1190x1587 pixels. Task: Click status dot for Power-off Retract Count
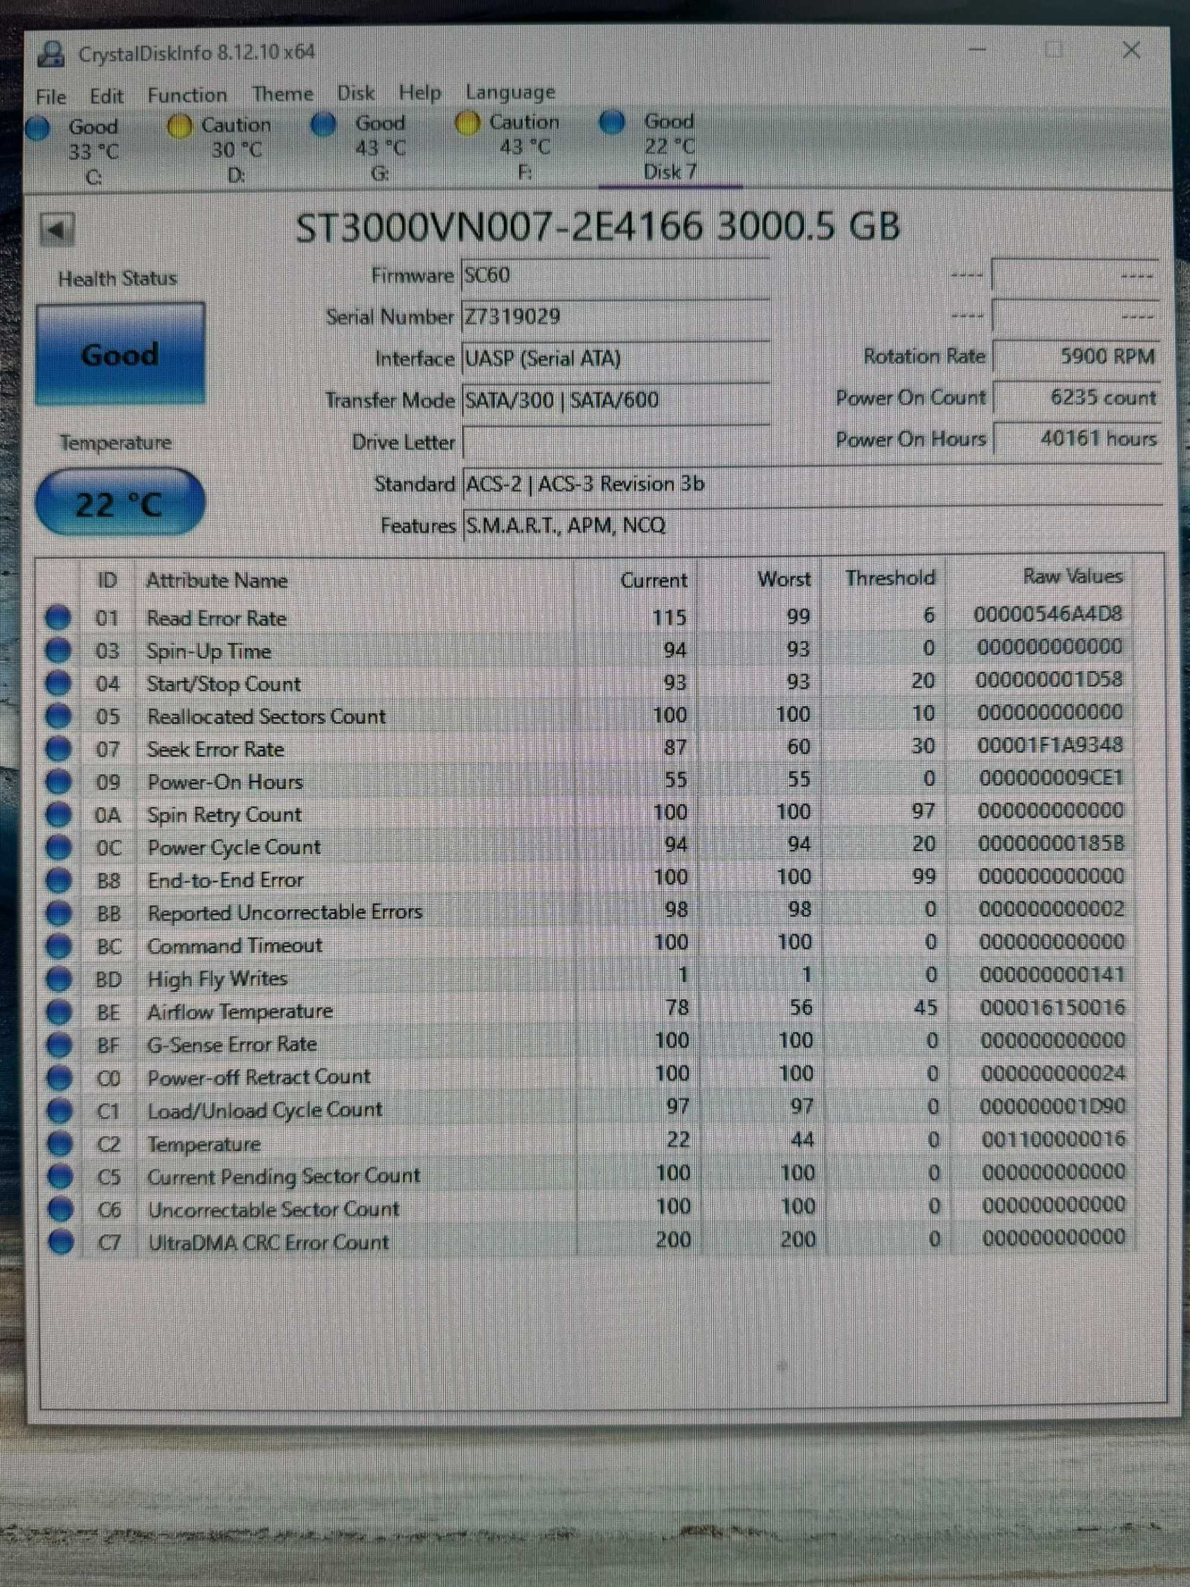60,1079
